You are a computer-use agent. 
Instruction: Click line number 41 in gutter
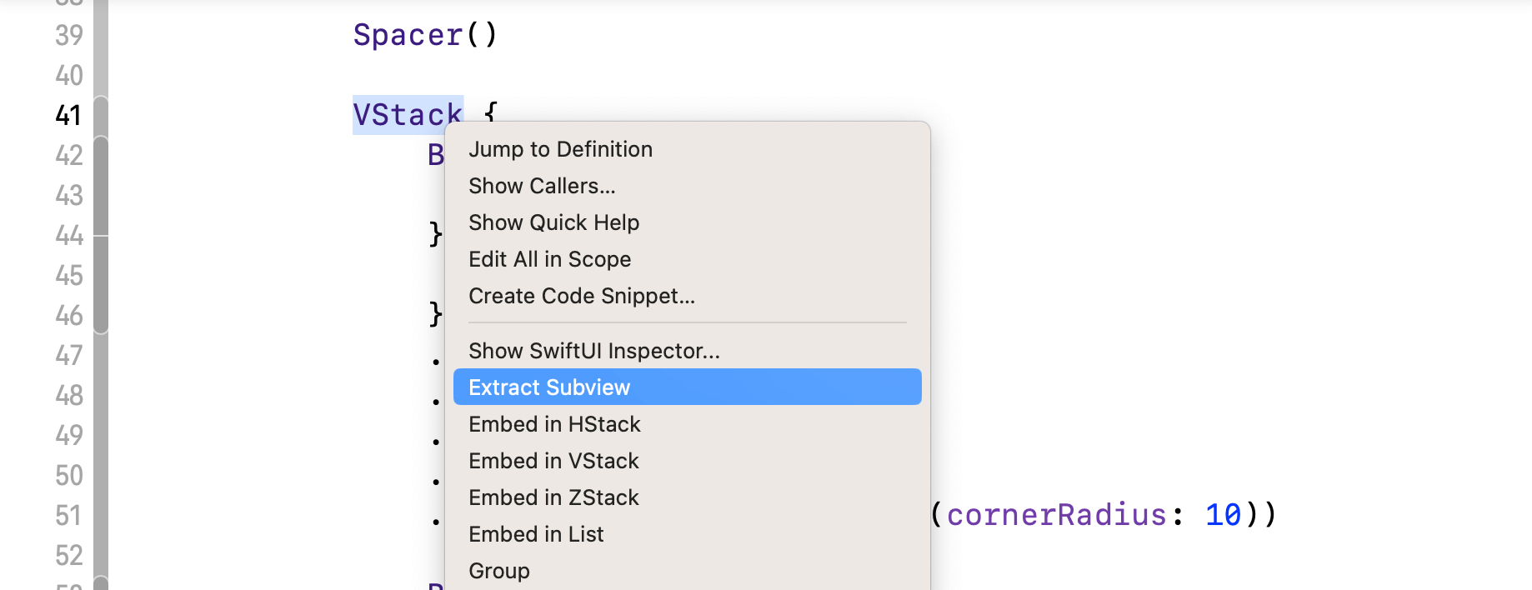[68, 115]
